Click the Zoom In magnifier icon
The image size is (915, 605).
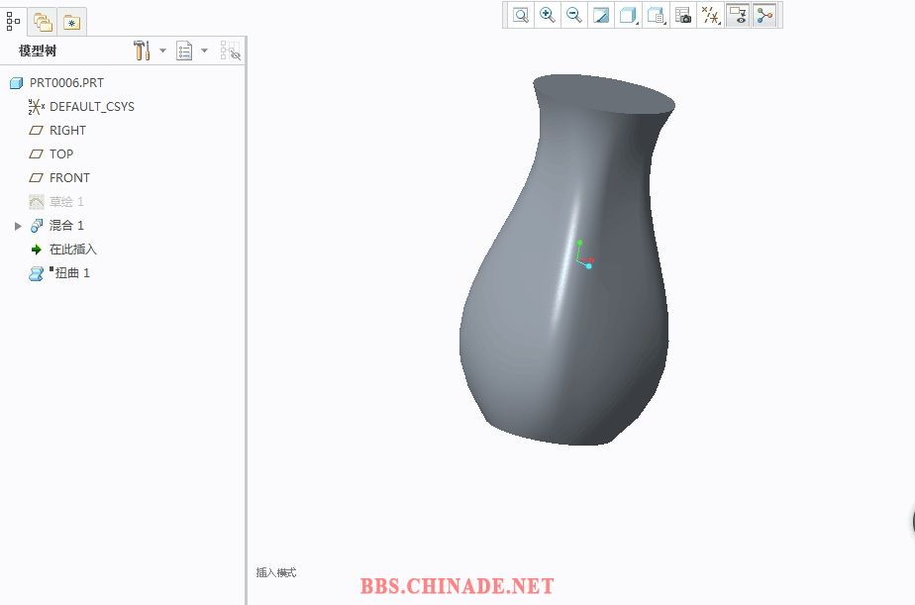(547, 15)
